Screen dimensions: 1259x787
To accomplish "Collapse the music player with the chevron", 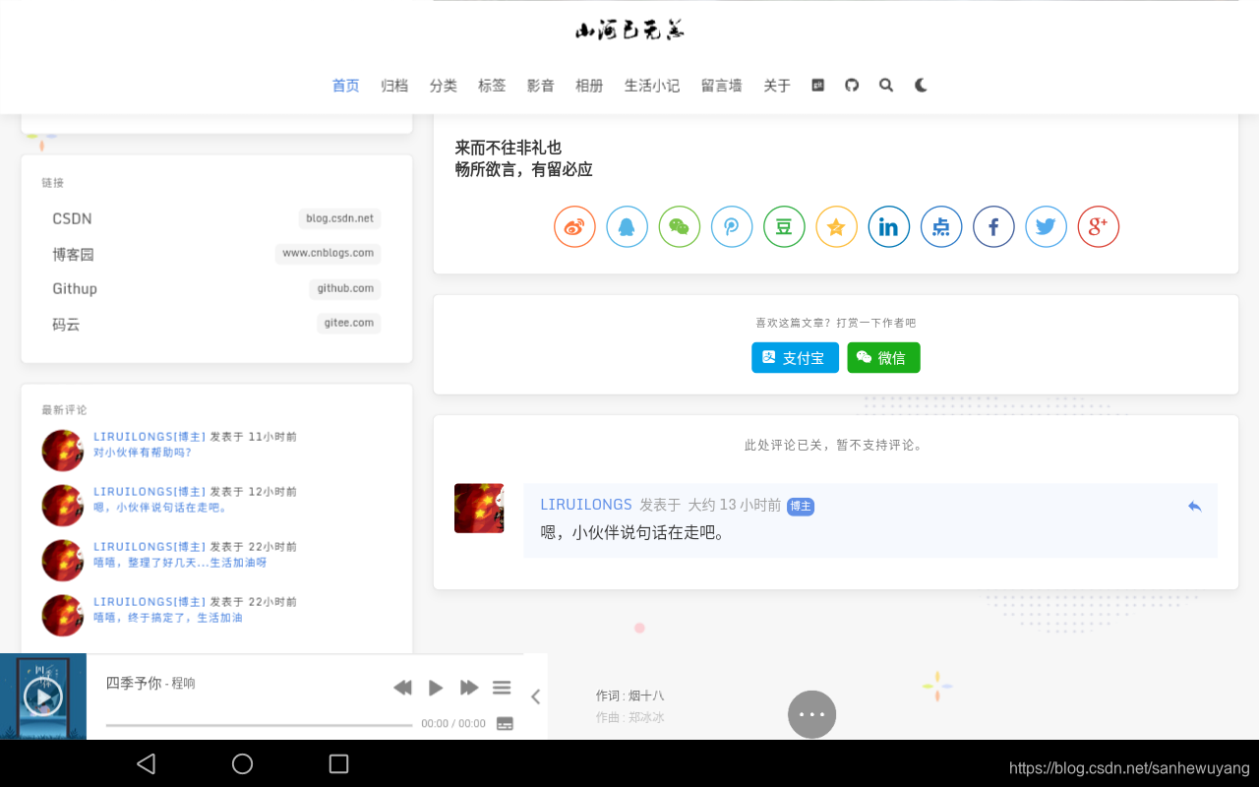I will pos(535,696).
